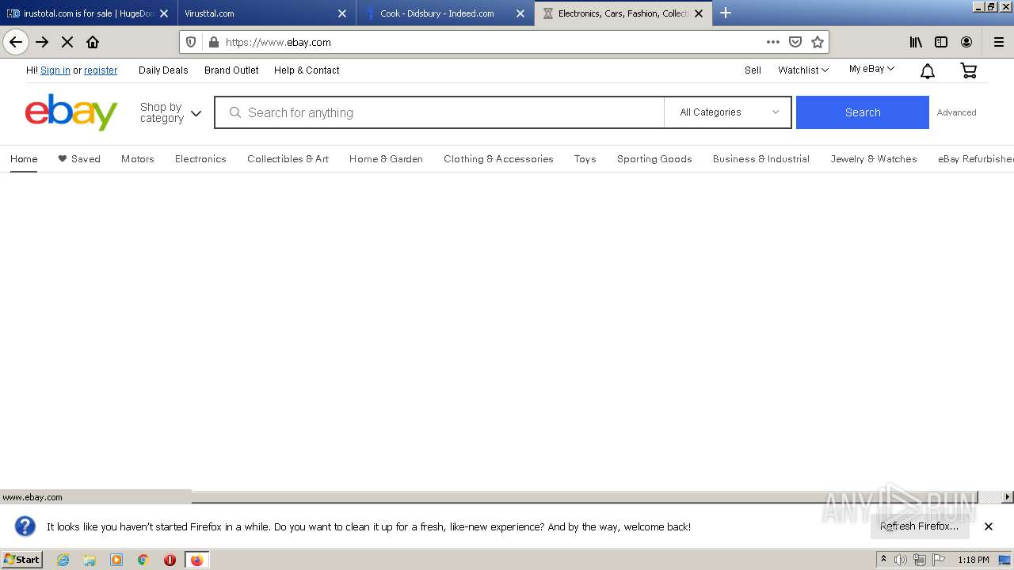Open the Sporting Goods category

coord(654,159)
